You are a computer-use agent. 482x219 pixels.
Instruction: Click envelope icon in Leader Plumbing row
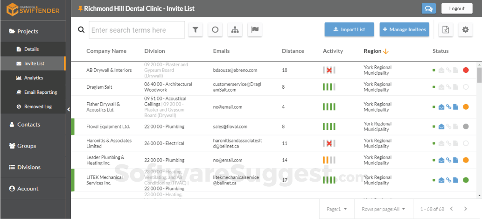441,160
